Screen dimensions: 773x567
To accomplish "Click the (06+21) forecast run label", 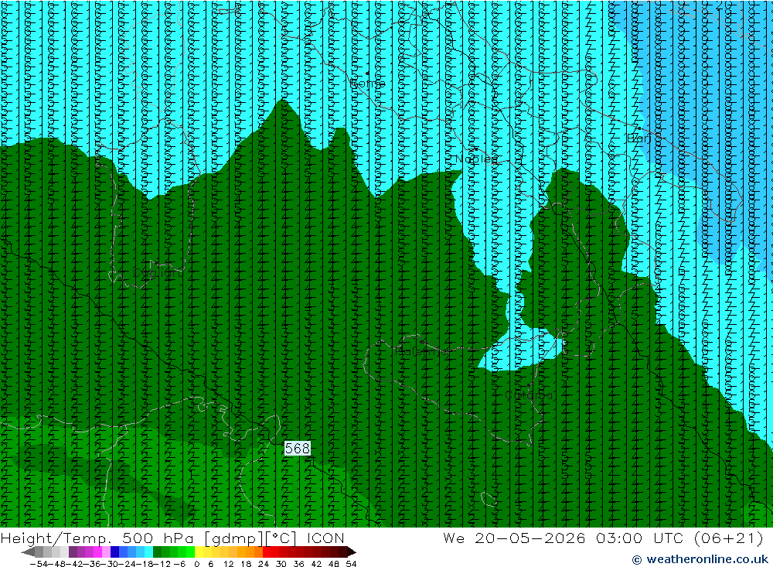I will 728,538.
